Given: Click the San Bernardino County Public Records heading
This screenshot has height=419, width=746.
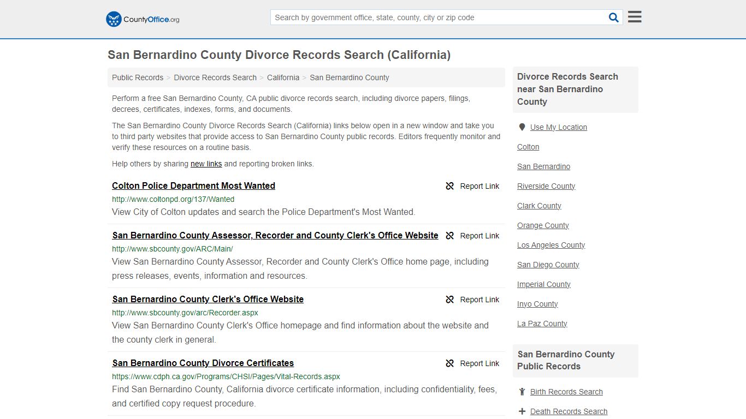Looking at the screenshot, I should click(566, 360).
